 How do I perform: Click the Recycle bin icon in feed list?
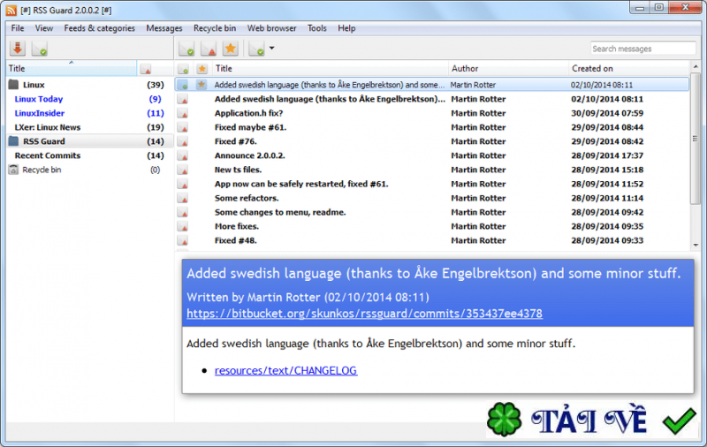coord(13,170)
